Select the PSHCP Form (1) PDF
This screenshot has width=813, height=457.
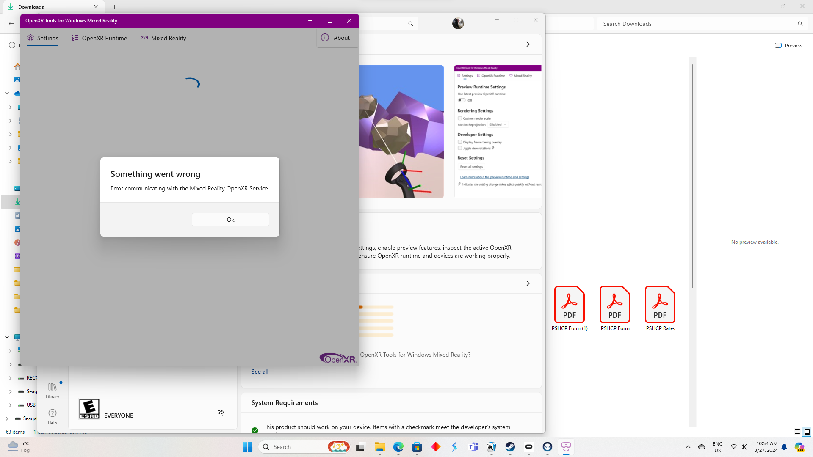(570, 308)
